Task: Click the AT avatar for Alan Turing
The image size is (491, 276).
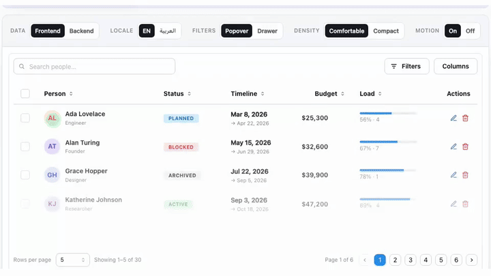Action: point(52,147)
